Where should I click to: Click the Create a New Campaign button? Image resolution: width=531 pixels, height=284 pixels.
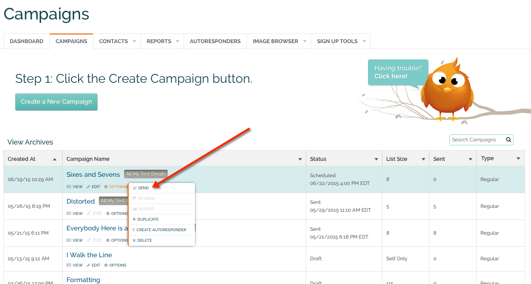[56, 102]
